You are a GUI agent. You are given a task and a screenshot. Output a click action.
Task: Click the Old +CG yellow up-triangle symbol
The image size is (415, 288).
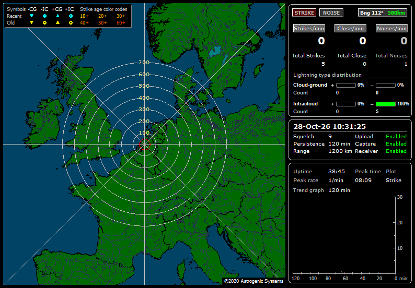57,23
